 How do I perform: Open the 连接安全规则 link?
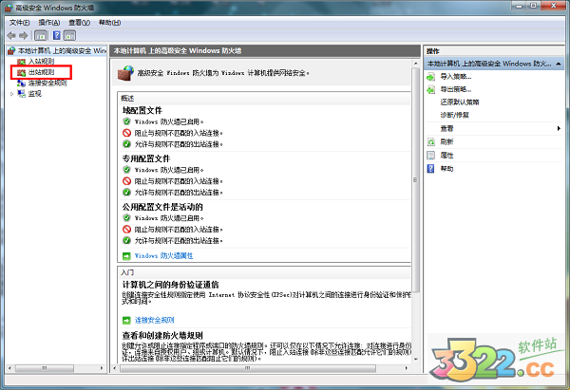point(154,321)
